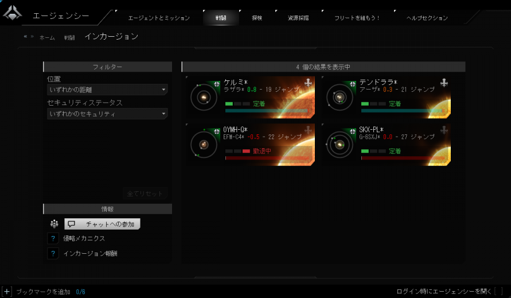This screenshot has height=298, width=511.
Task: Click the Agency logo icon in header
Action: 13,14
